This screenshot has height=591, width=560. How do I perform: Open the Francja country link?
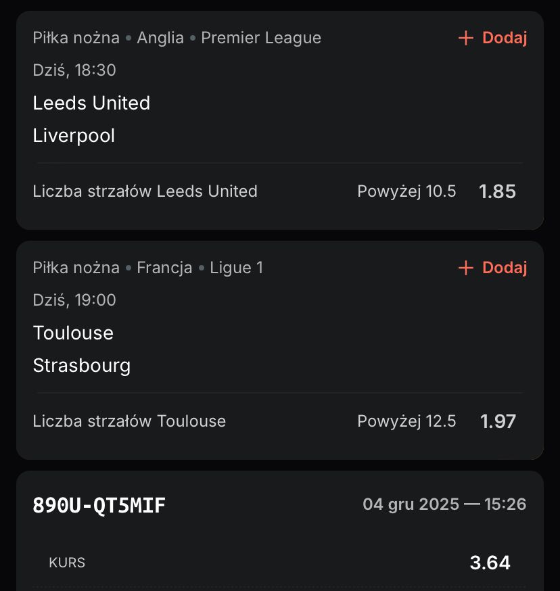(164, 268)
